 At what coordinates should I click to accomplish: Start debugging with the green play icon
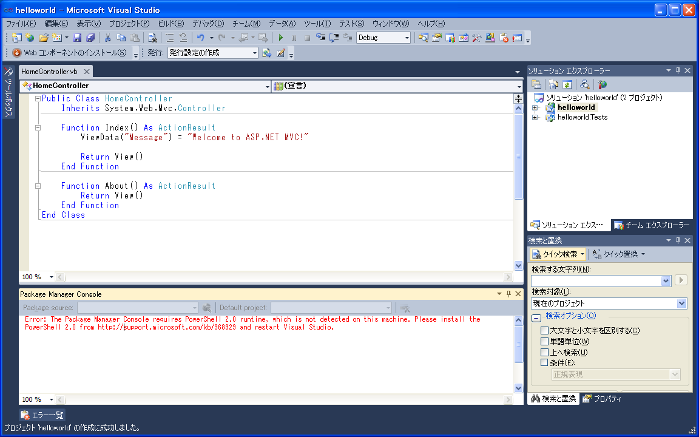(x=280, y=38)
